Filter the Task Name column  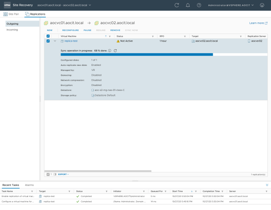[x=32, y=191]
